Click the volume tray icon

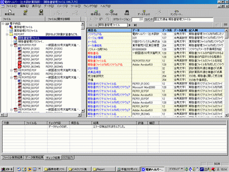pos(194,169)
